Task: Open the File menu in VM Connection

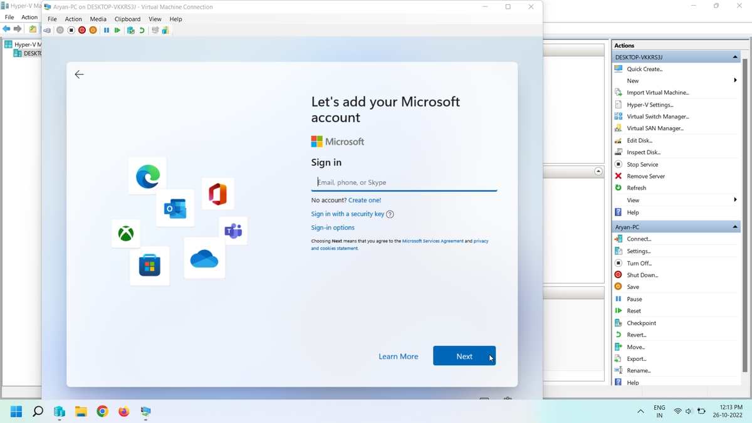Action: (52, 19)
